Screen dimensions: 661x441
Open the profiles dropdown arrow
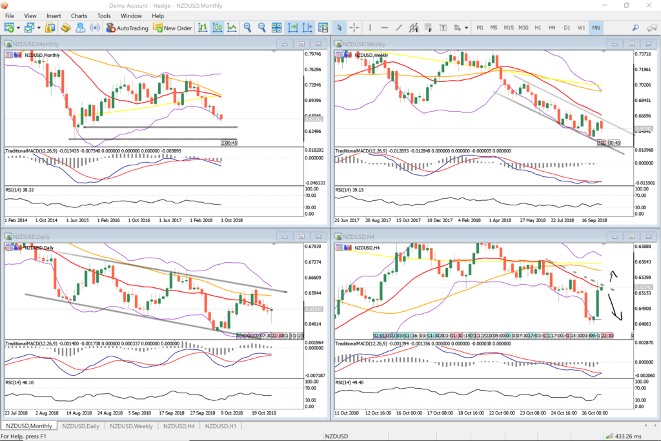(39, 28)
